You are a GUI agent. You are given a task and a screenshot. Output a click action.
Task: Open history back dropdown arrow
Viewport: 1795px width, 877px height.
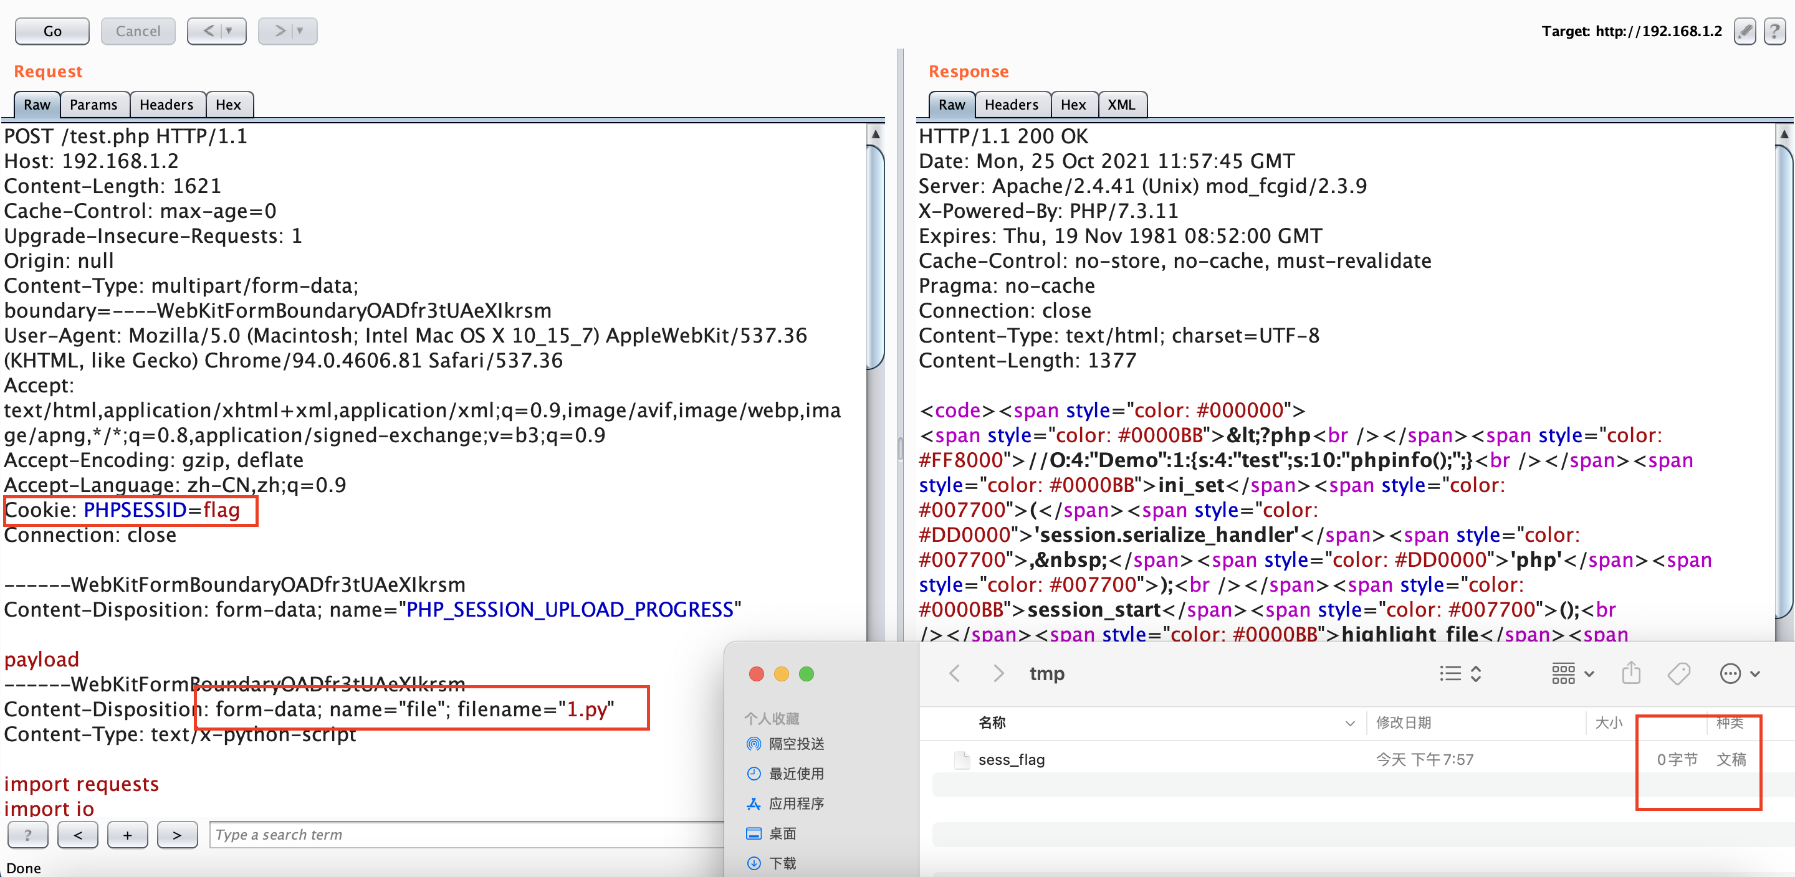[229, 31]
